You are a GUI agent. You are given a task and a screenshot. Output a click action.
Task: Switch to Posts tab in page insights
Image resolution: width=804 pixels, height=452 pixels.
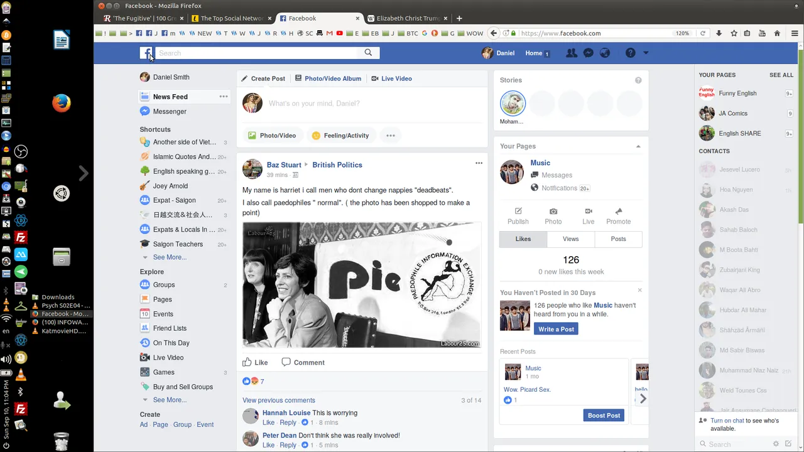(x=618, y=239)
